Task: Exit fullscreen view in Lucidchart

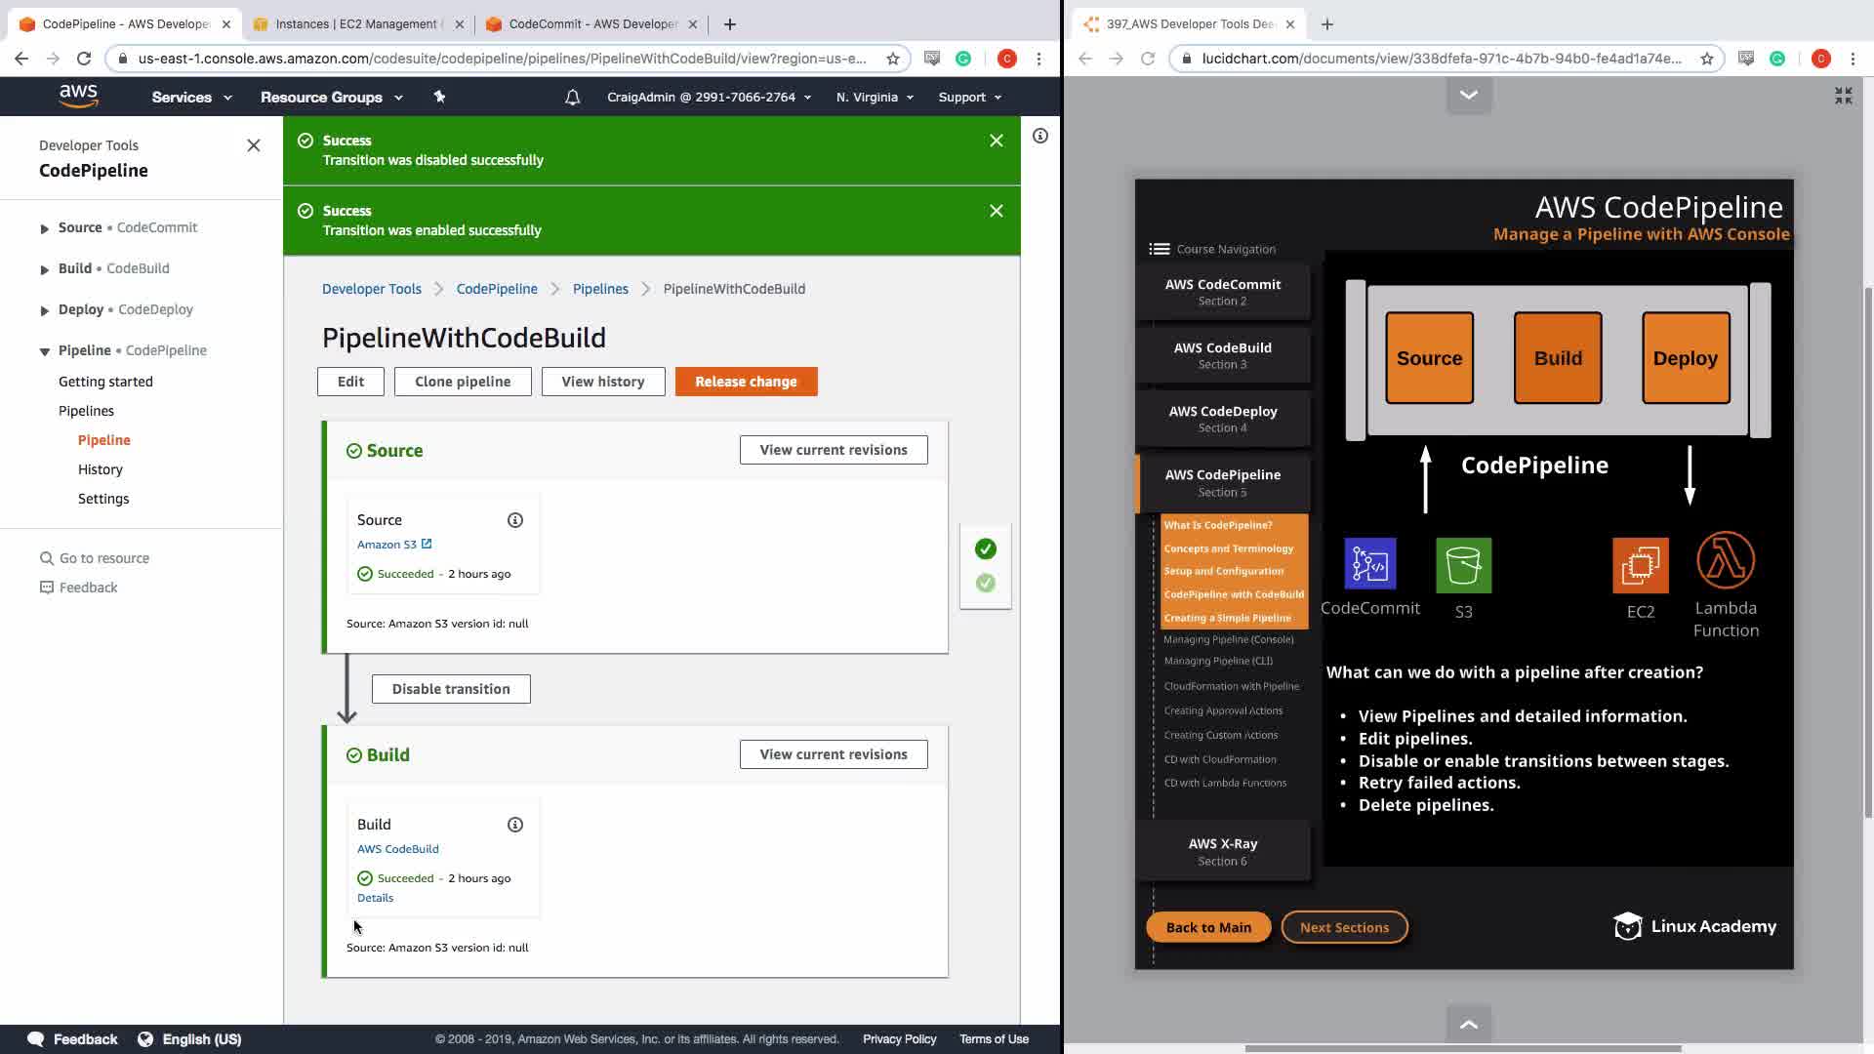Action: pos(1843,96)
